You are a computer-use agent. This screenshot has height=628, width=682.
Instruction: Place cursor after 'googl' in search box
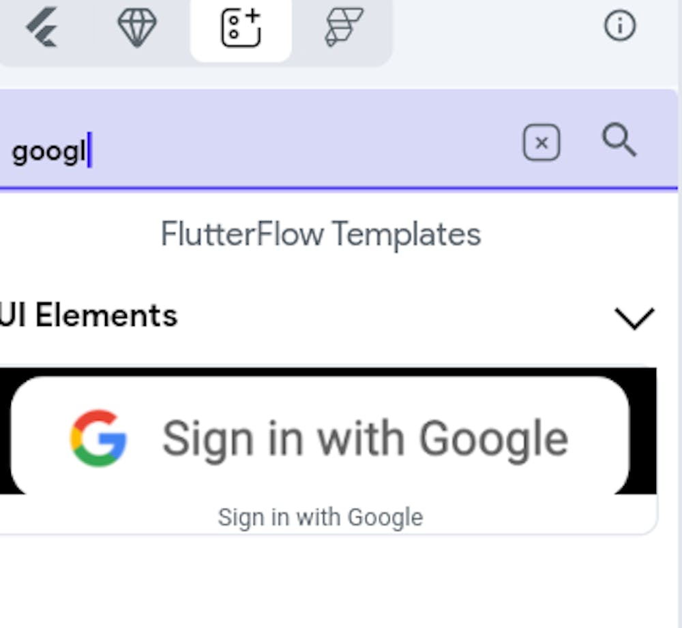click(89, 151)
